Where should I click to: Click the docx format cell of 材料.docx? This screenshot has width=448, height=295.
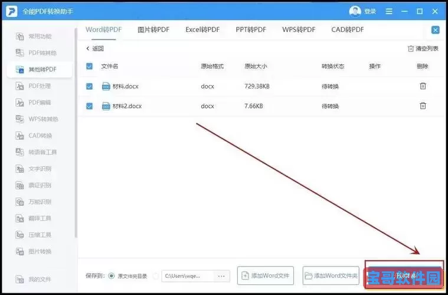(207, 86)
